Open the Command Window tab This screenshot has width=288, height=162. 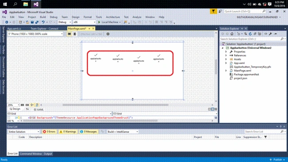(31, 154)
